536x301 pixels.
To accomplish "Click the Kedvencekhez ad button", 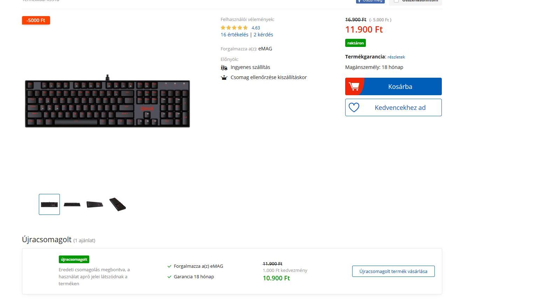I will (x=394, y=107).
